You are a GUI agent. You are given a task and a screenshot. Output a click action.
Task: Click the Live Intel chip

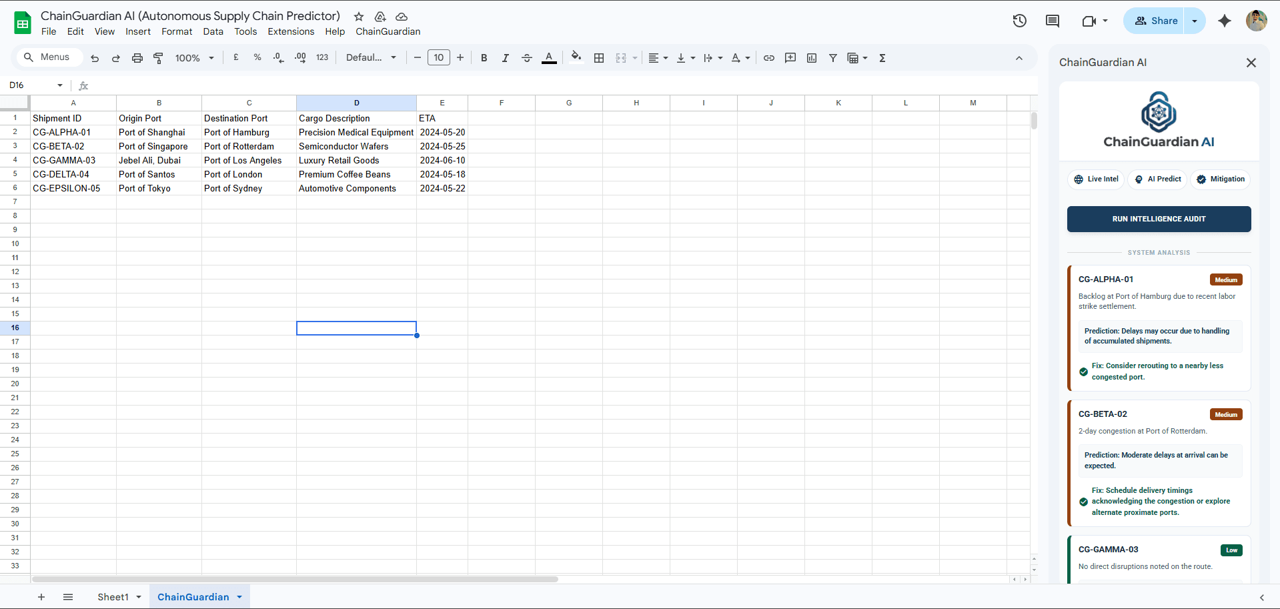point(1096,179)
